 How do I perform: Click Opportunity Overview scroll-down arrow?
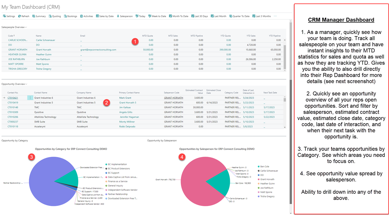click(x=285, y=127)
